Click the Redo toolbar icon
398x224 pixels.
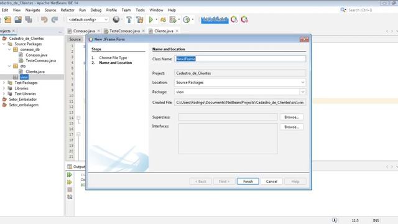(55, 19)
